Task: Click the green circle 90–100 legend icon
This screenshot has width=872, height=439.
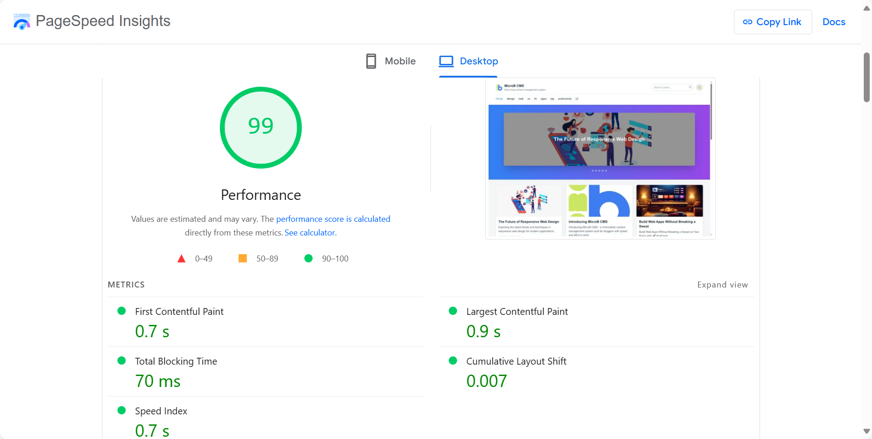Action: [x=308, y=259]
